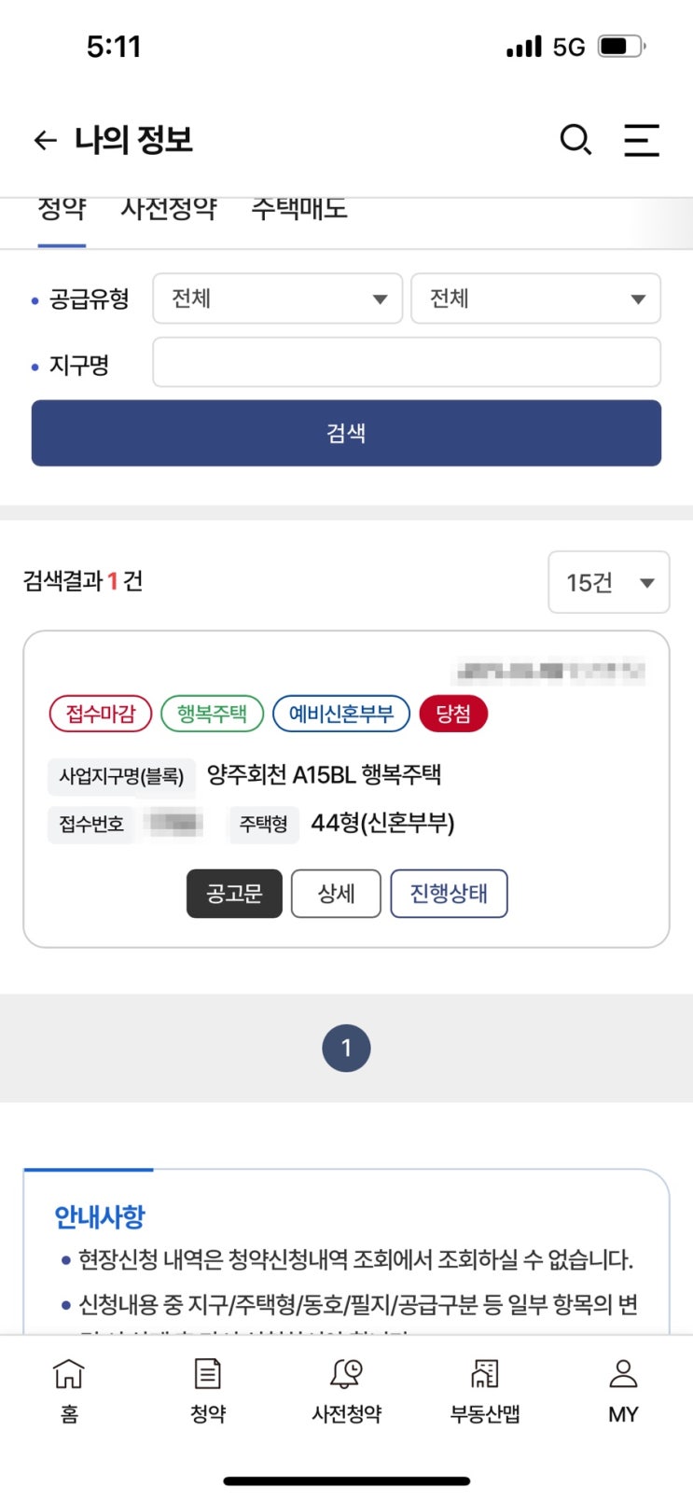
Task: Expand second 전체 dropdown on right
Action: [535, 299]
